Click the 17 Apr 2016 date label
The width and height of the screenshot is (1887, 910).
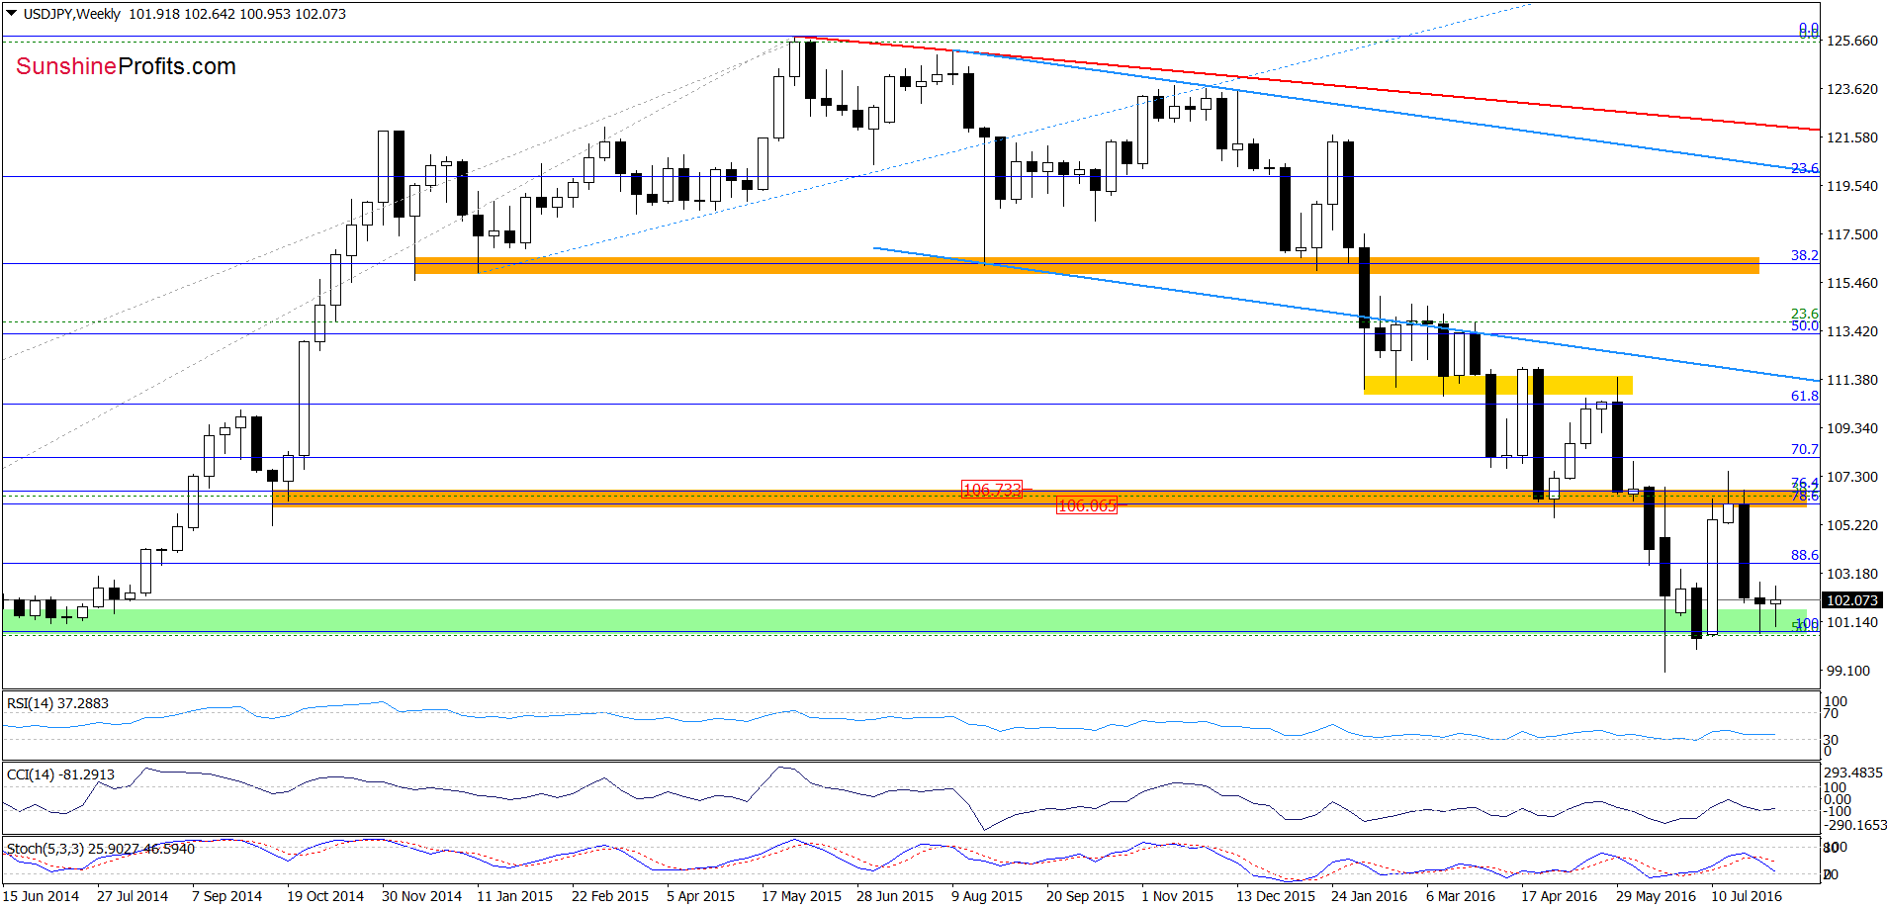tap(1559, 896)
